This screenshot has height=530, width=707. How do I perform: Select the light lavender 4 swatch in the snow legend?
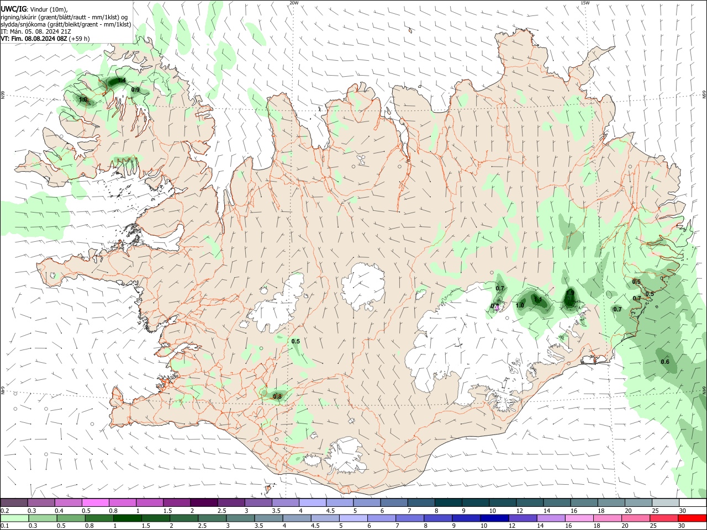click(312, 503)
